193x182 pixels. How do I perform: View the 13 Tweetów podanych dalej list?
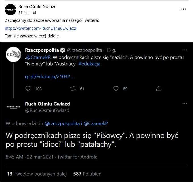(x=37, y=174)
